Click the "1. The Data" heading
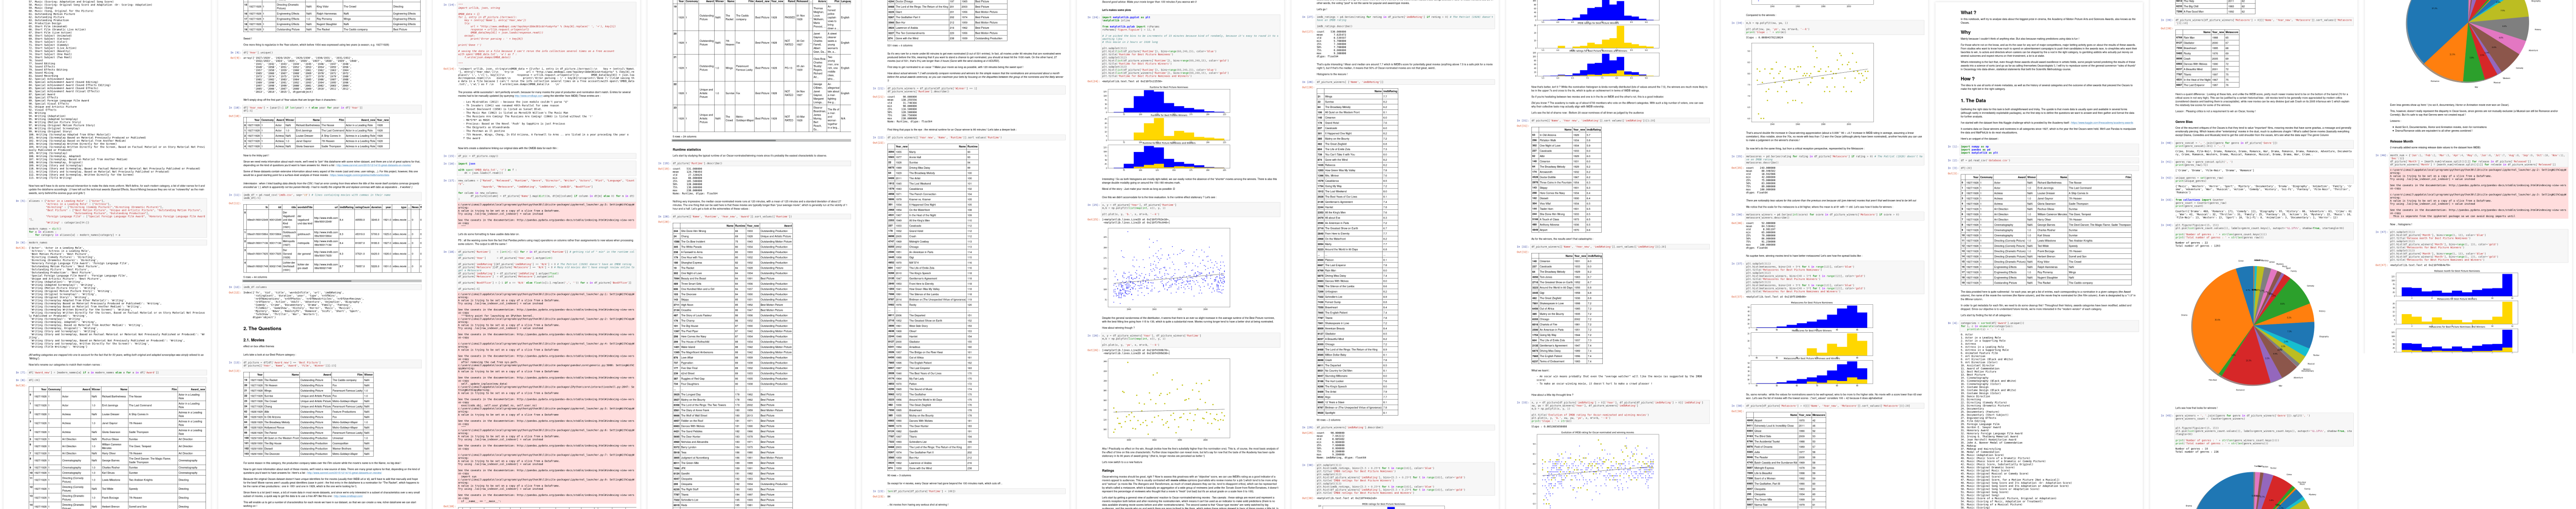This screenshot has width=2576, height=509. [x=1973, y=101]
